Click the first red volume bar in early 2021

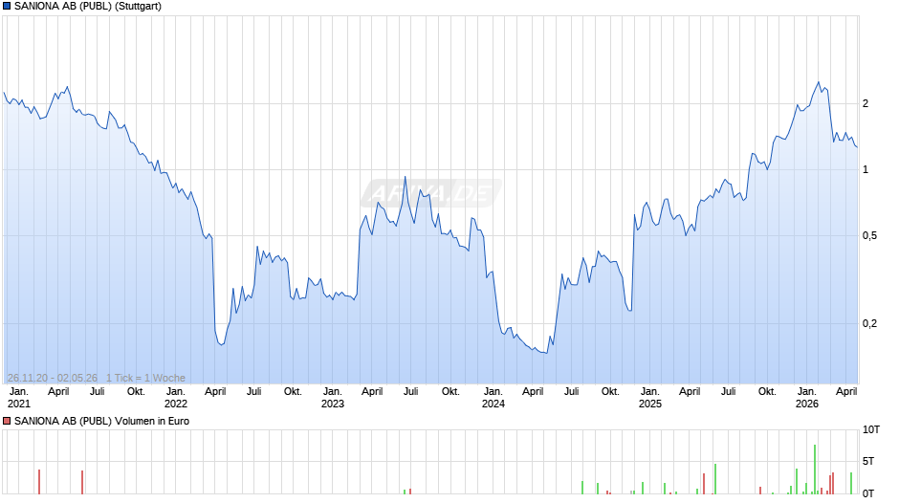[x=39, y=482]
